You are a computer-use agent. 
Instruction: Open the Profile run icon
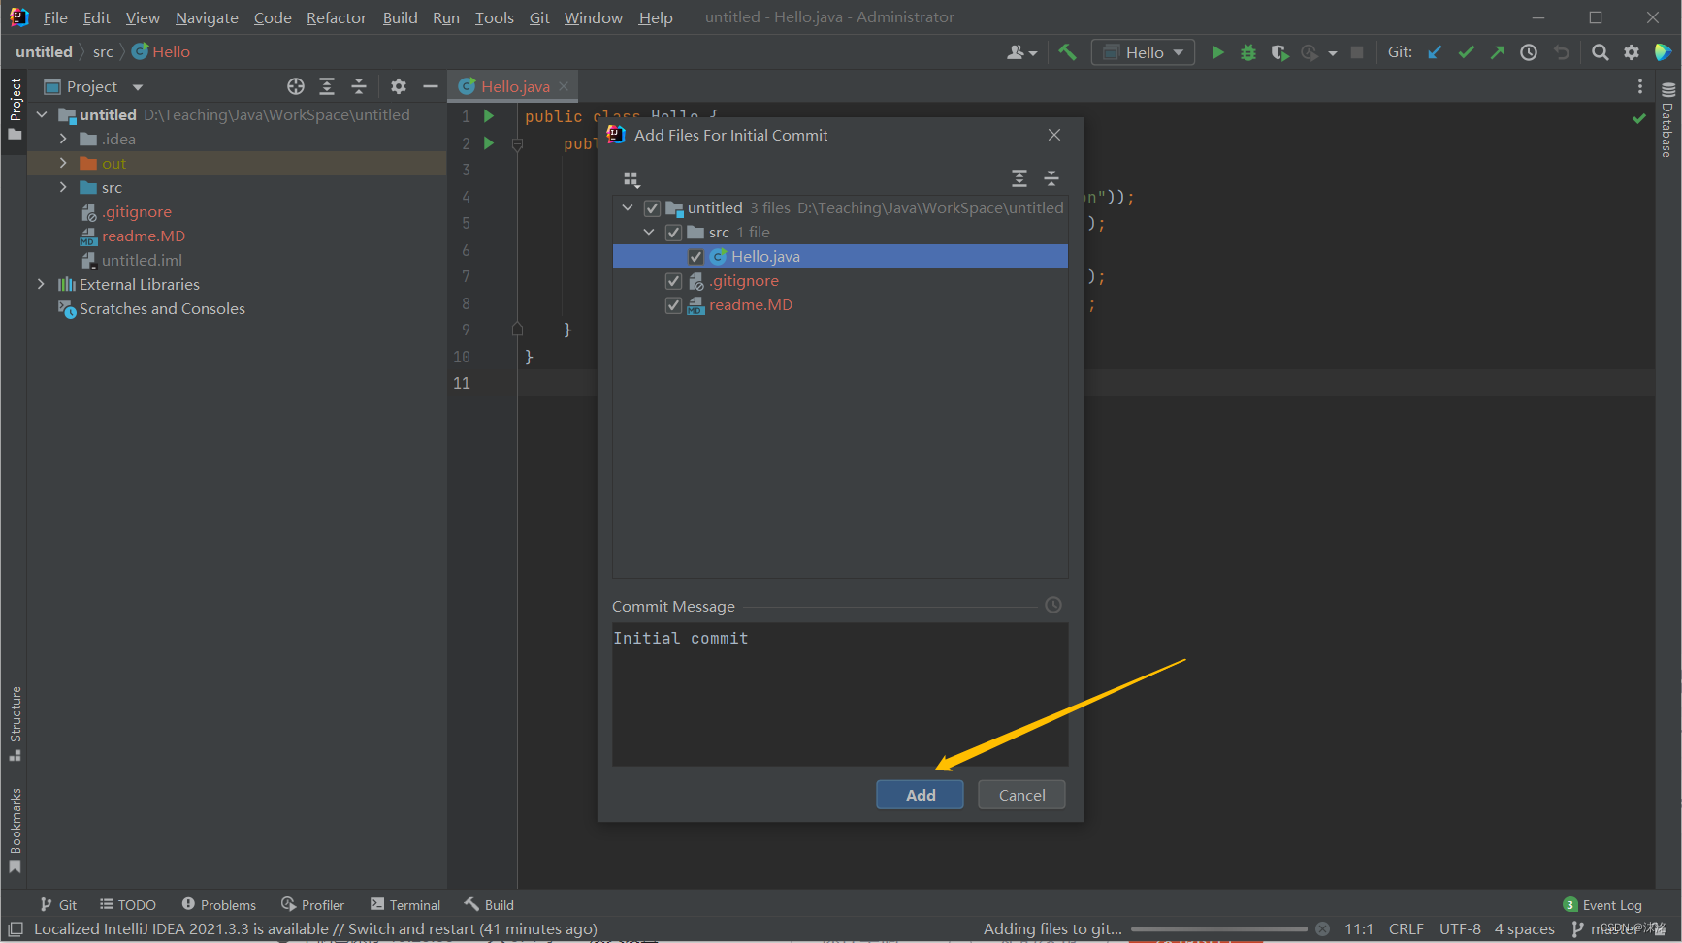click(x=1310, y=52)
